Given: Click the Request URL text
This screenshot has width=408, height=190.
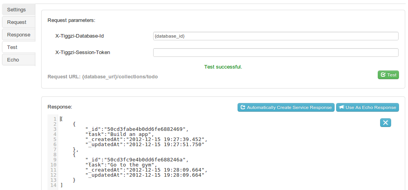Looking at the screenshot, I should click(x=102, y=77).
